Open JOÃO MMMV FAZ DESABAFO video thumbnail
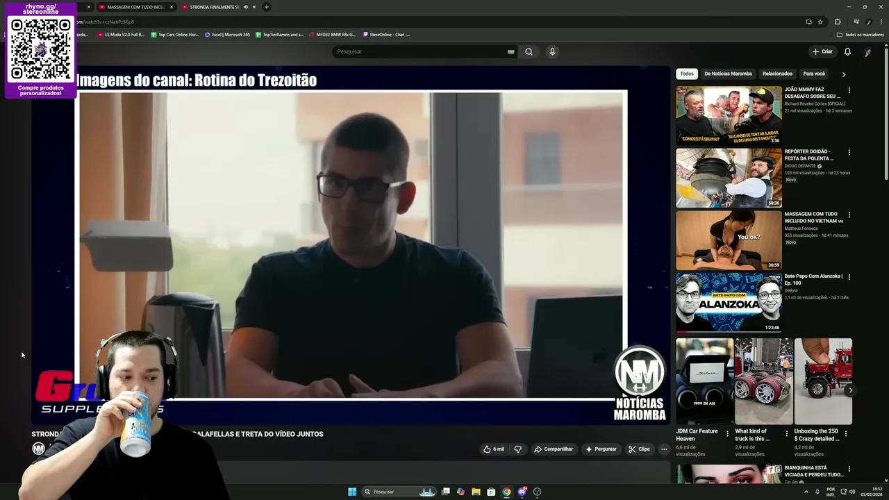Image resolution: width=889 pixels, height=500 pixels. pos(729,115)
